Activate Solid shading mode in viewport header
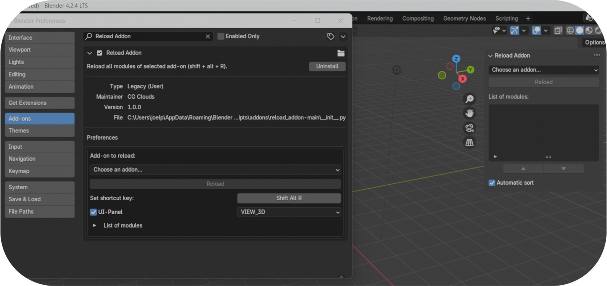Image resolution: width=607 pixels, height=286 pixels. click(580, 30)
